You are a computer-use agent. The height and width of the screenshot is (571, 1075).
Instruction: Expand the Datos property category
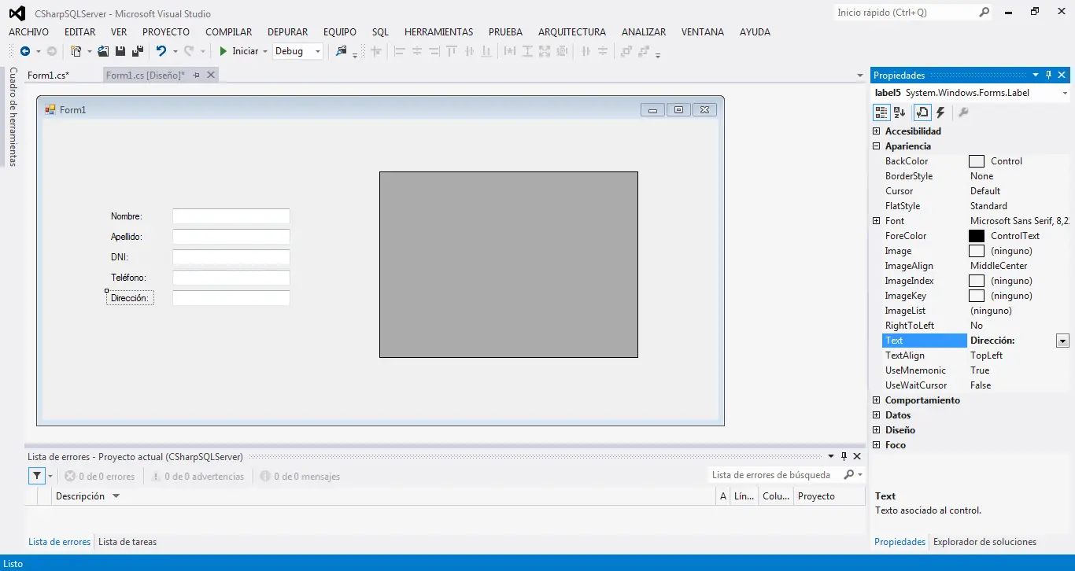pos(877,415)
